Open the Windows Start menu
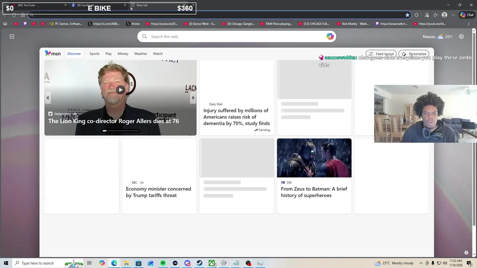 click(x=6, y=263)
